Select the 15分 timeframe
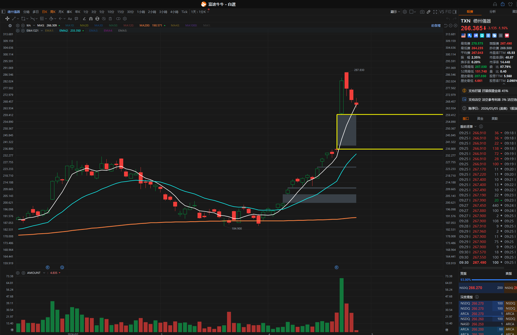Screen dimensions: 517x335 121,12
